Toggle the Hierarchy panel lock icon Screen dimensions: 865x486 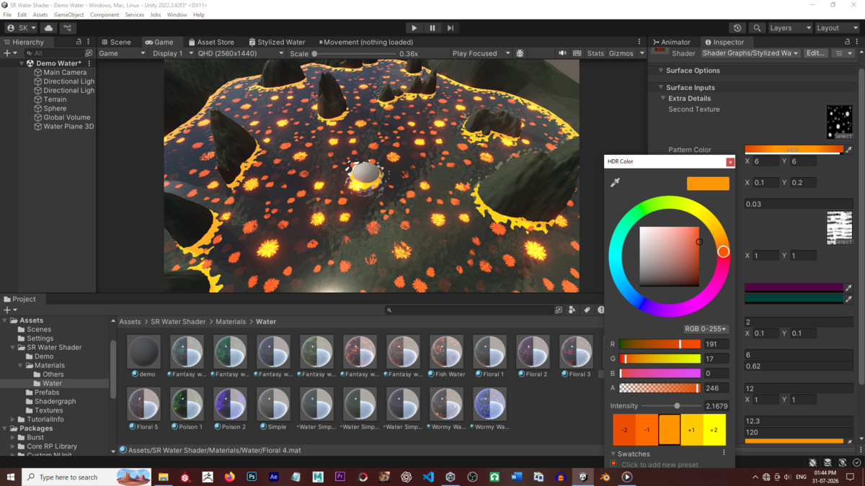[79, 42]
